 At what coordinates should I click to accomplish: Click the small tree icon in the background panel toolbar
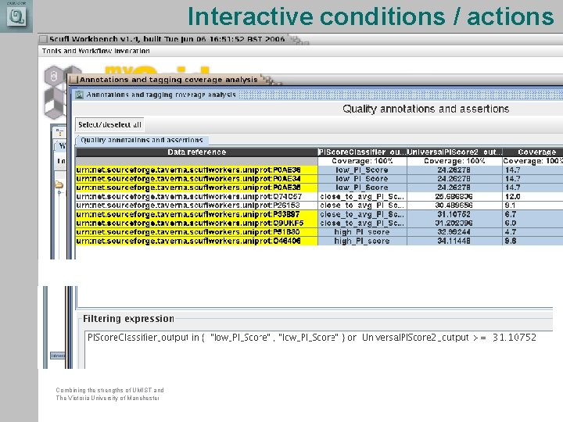tap(59, 132)
